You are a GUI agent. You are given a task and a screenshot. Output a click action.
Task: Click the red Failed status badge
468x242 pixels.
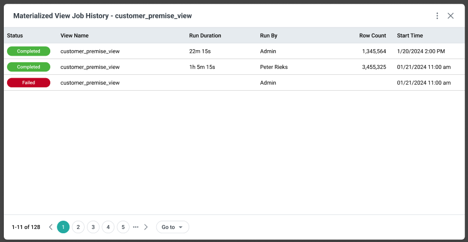coord(28,82)
